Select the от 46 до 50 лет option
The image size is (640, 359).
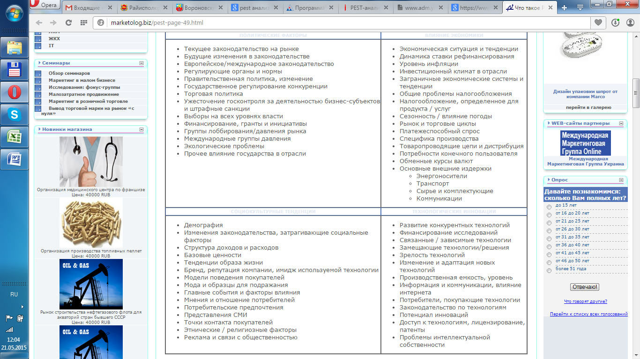point(549,263)
